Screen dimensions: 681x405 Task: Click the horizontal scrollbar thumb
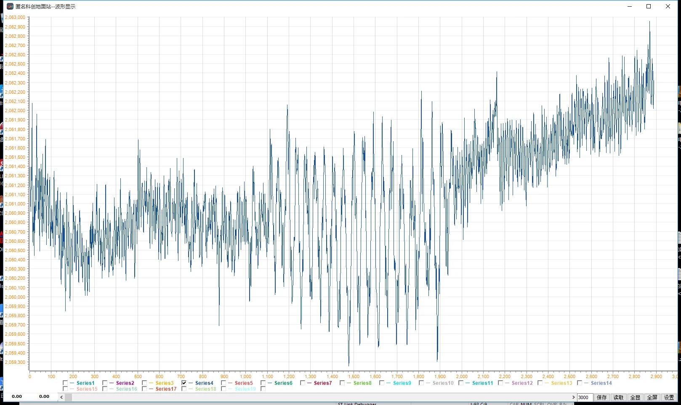tap(68, 397)
